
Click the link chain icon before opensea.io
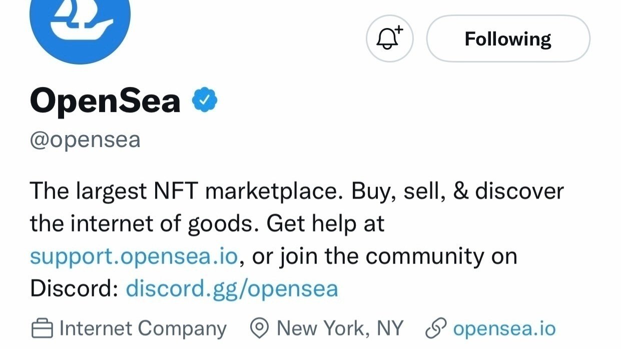[x=437, y=328]
